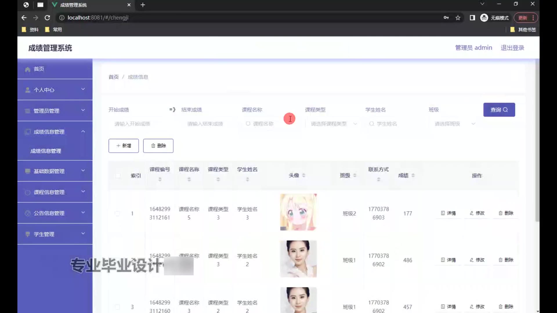This screenshot has height=313, width=557.
Task: Expand the 学生管理 sidebar menu
Action: [55, 234]
